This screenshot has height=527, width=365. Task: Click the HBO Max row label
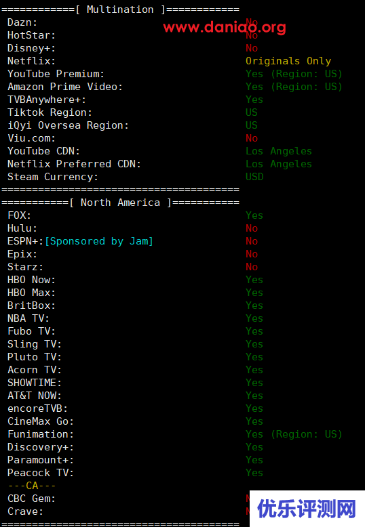click(x=31, y=293)
